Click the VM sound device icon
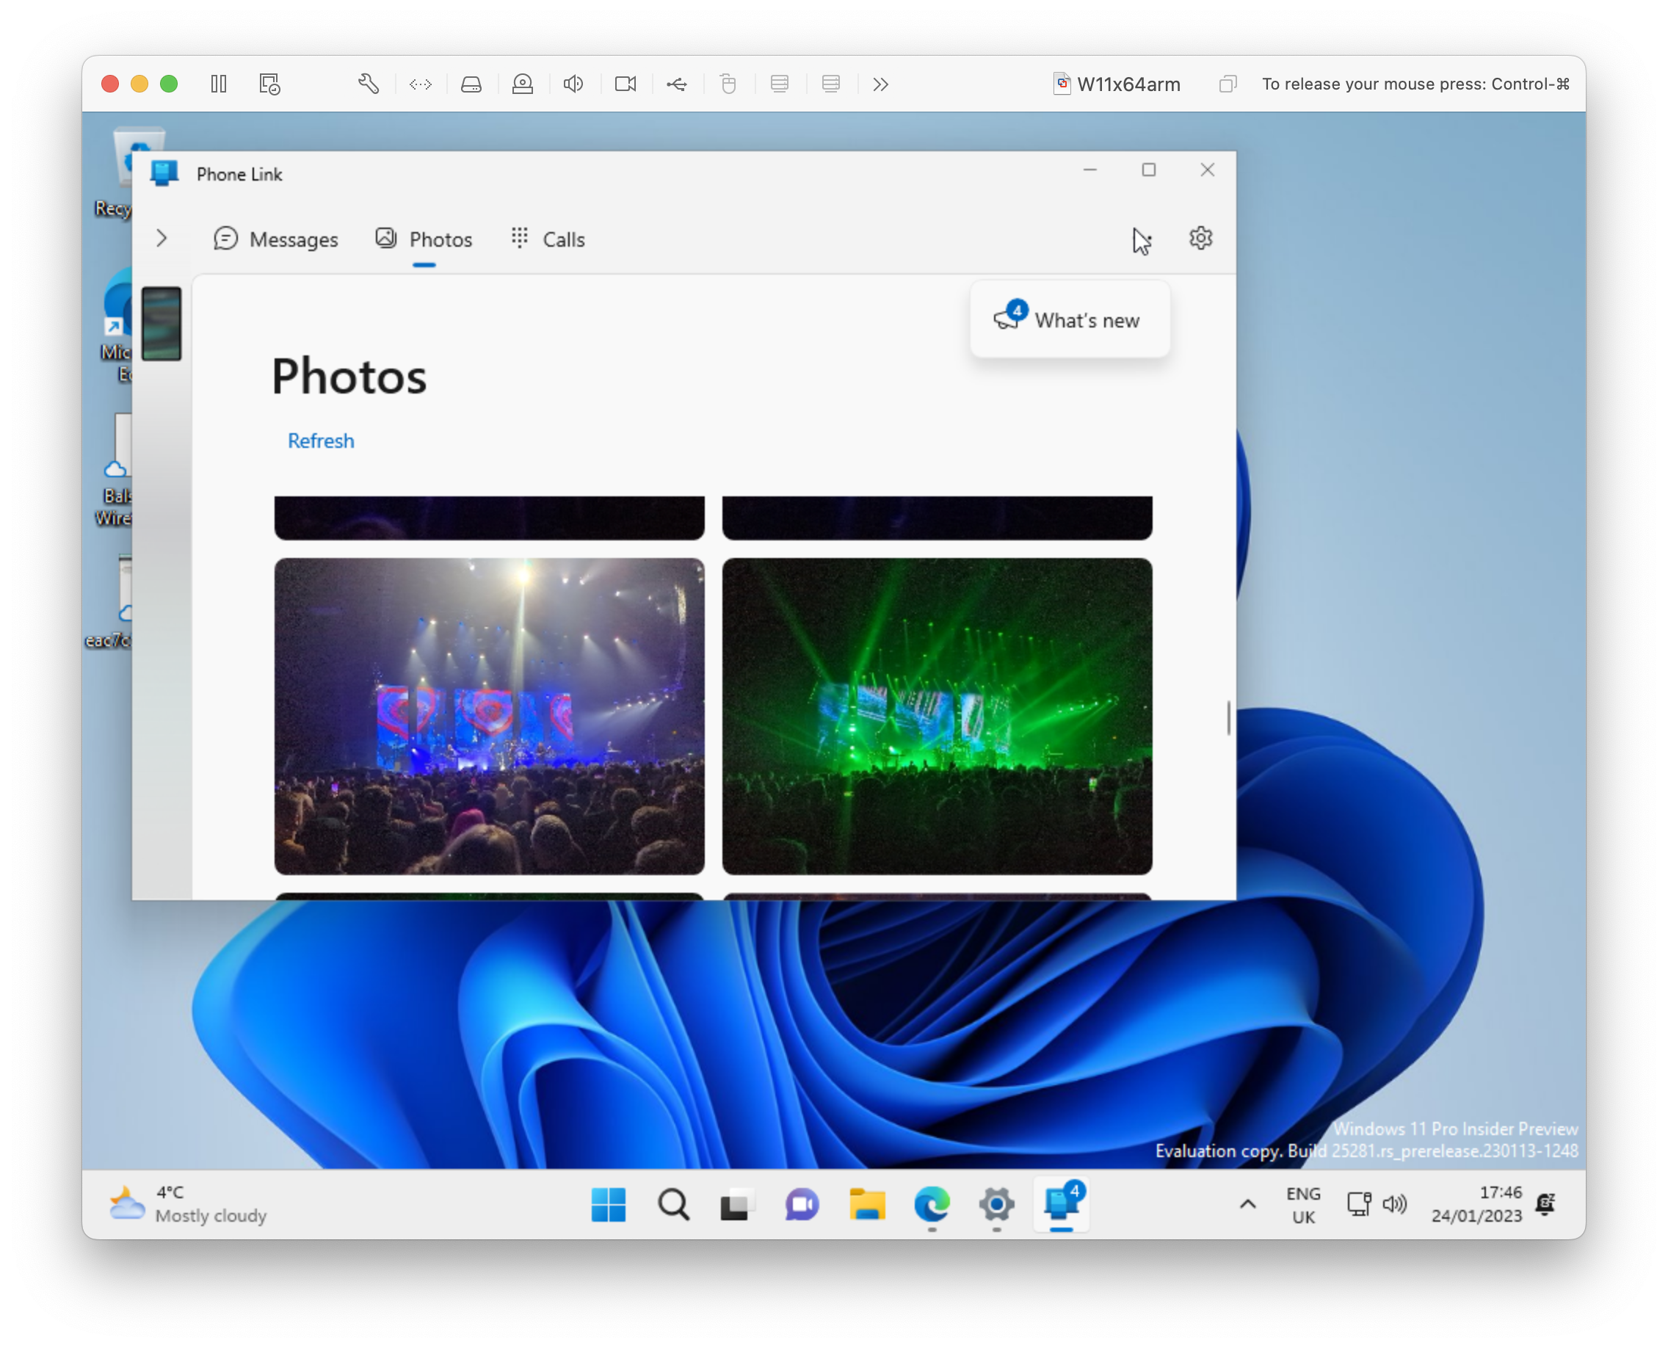The height and width of the screenshot is (1348, 1668). point(573,84)
